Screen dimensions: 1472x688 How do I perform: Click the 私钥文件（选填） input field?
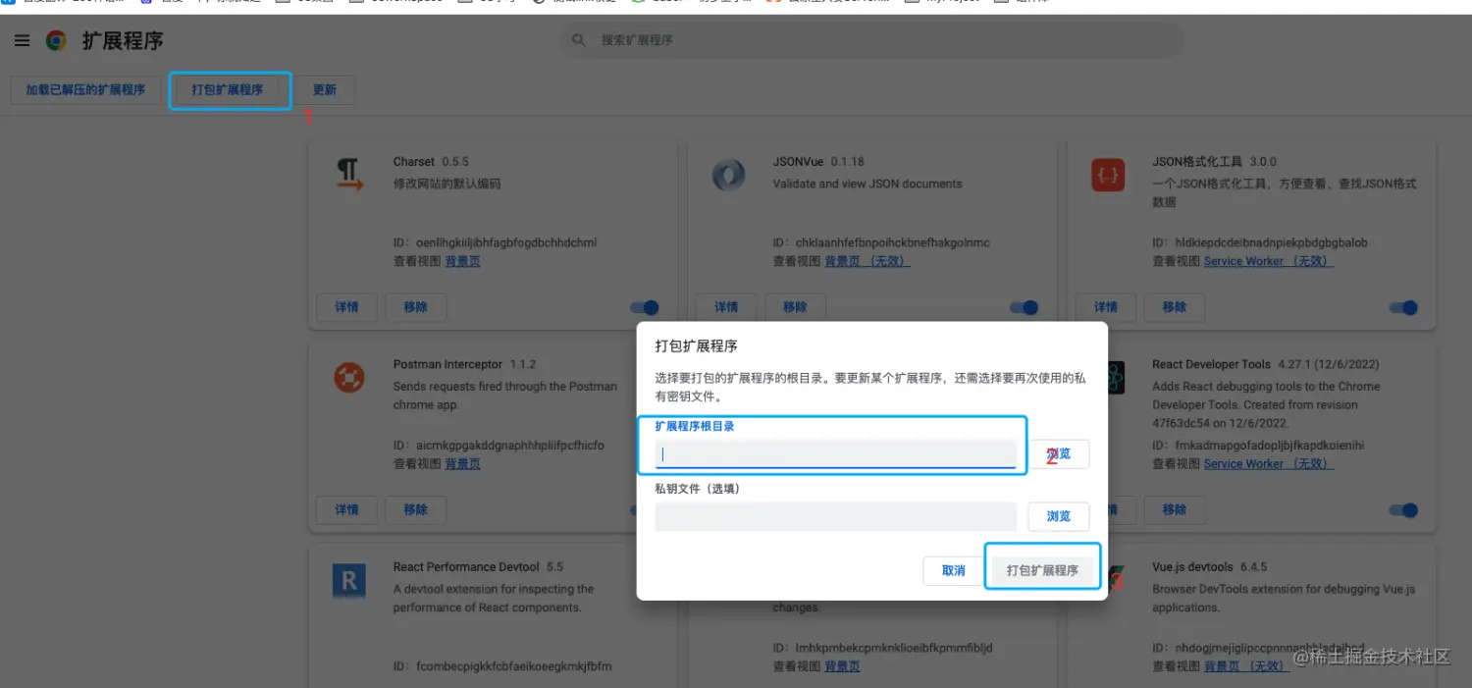[836, 516]
